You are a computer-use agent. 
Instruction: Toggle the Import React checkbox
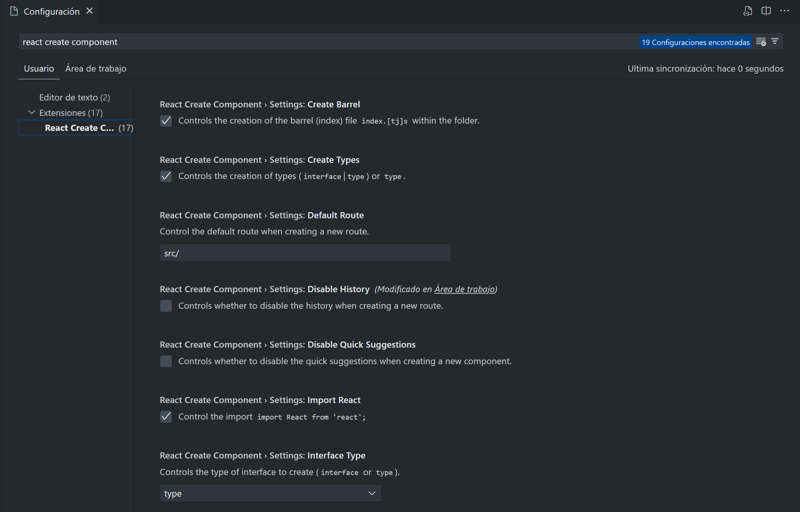[166, 417]
